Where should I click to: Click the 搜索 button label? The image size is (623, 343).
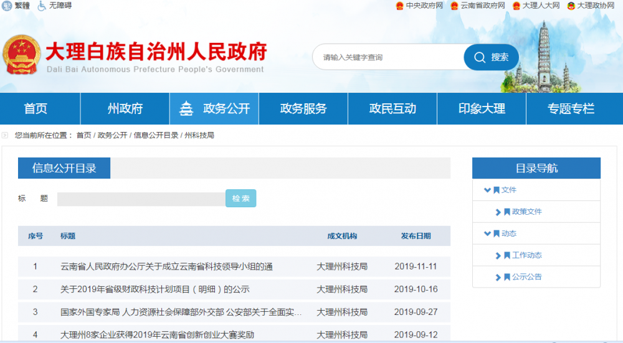500,57
